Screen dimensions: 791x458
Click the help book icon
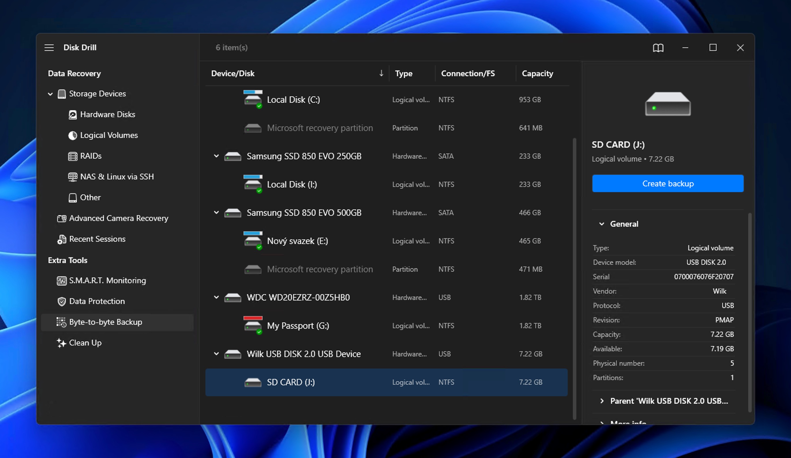(658, 48)
